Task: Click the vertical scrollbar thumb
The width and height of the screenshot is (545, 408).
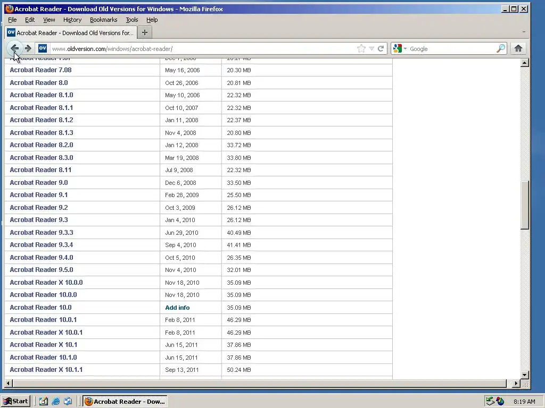Action: pos(525,205)
